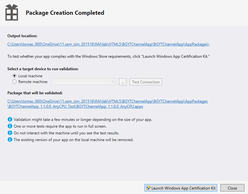The height and width of the screenshot is (194, 248).
Task: Click the gift package icon in header
Action: point(12,12)
